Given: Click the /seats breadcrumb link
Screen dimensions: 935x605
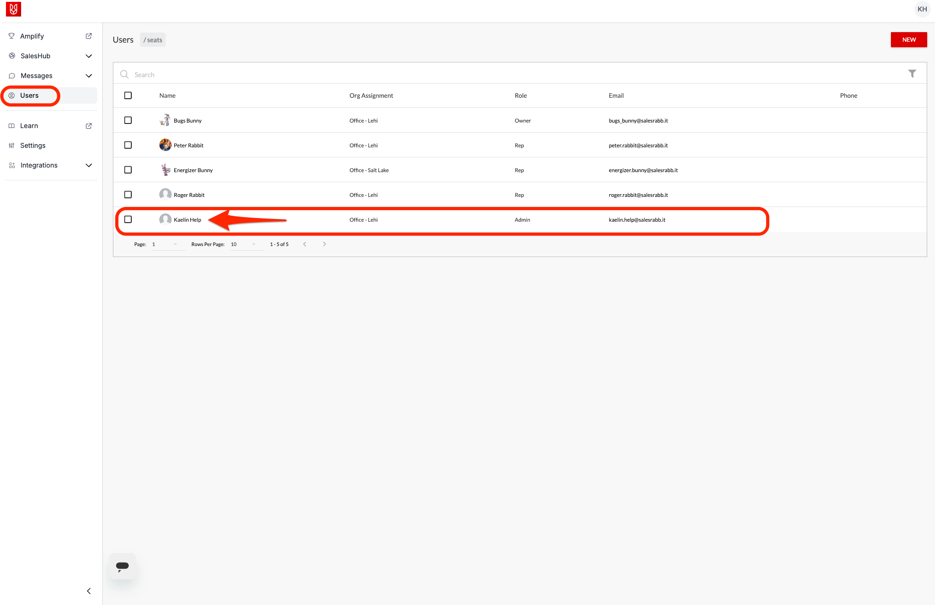Looking at the screenshot, I should coord(153,40).
